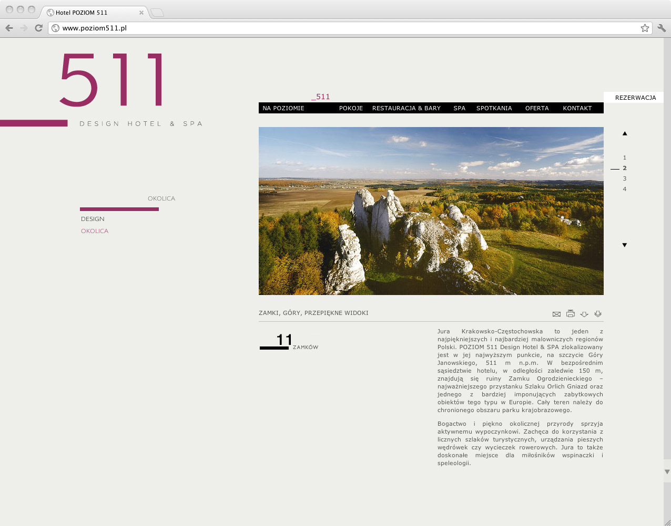Screen dimensions: 671x526
Task: Jump to slide number 1
Action: [625, 157]
